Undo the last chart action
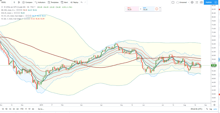This screenshot has width=220, height=113. point(82,2)
